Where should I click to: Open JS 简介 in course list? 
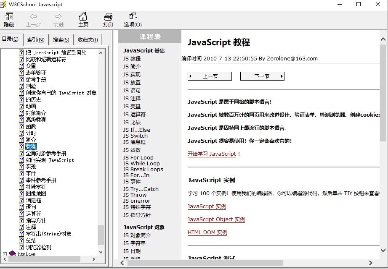(132, 67)
